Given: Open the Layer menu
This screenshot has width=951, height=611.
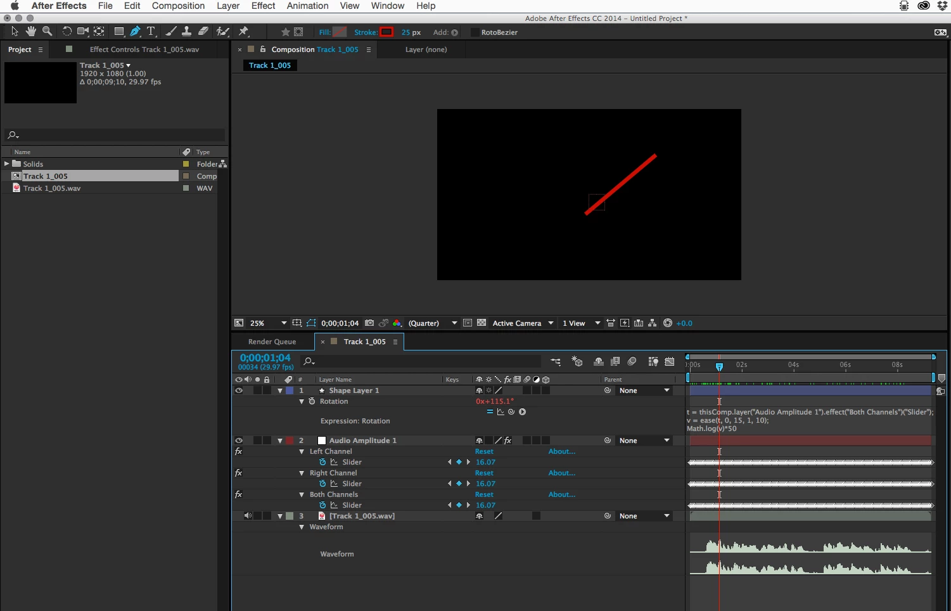Looking at the screenshot, I should pos(228,6).
